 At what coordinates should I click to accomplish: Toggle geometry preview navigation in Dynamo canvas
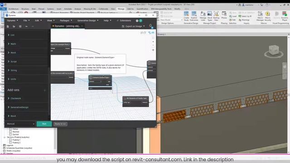pos(143,33)
